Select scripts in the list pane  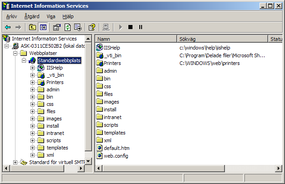[111, 125]
